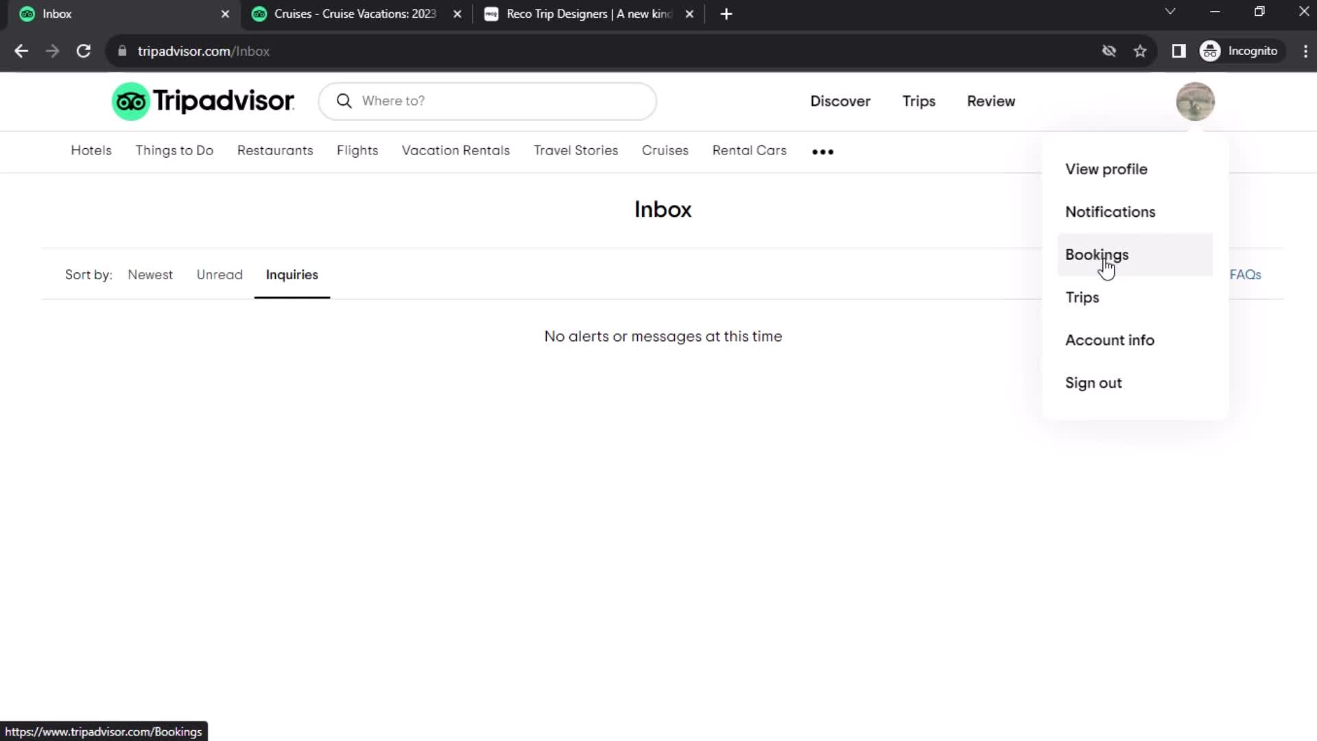Open the search bar icon
The width and height of the screenshot is (1317, 741).
344,100
